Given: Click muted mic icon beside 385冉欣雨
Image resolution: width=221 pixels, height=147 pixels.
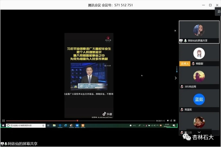Looking at the screenshot, I should click(x=182, y=87).
